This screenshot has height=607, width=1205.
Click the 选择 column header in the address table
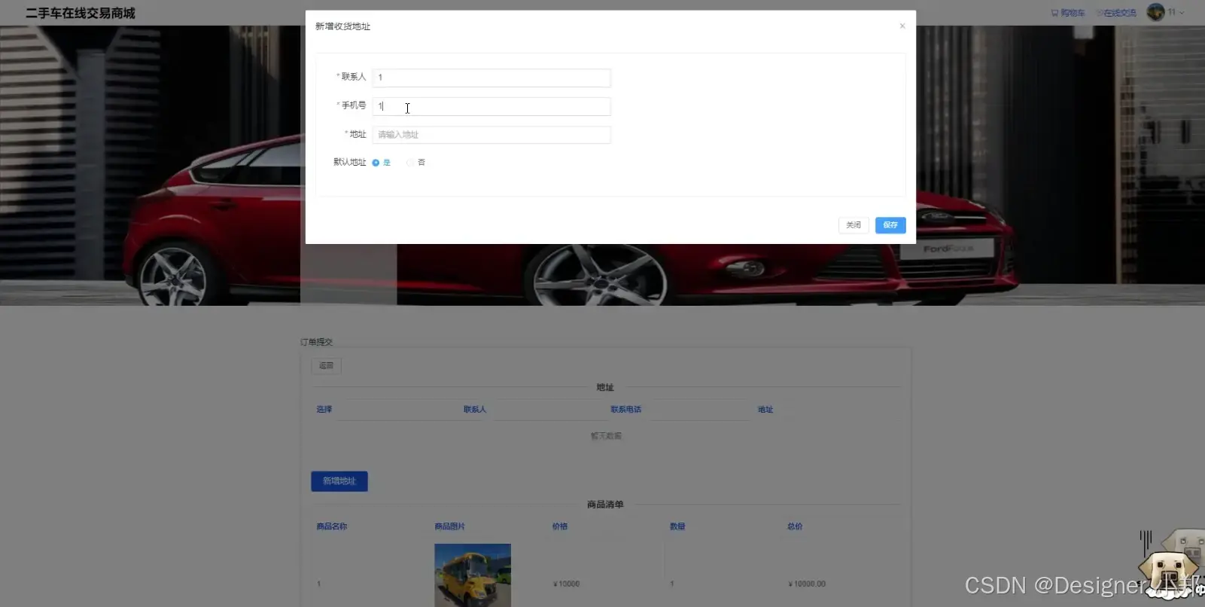click(x=324, y=410)
